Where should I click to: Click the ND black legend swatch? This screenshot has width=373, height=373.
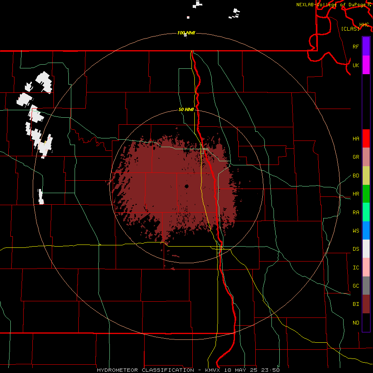coord(366,322)
